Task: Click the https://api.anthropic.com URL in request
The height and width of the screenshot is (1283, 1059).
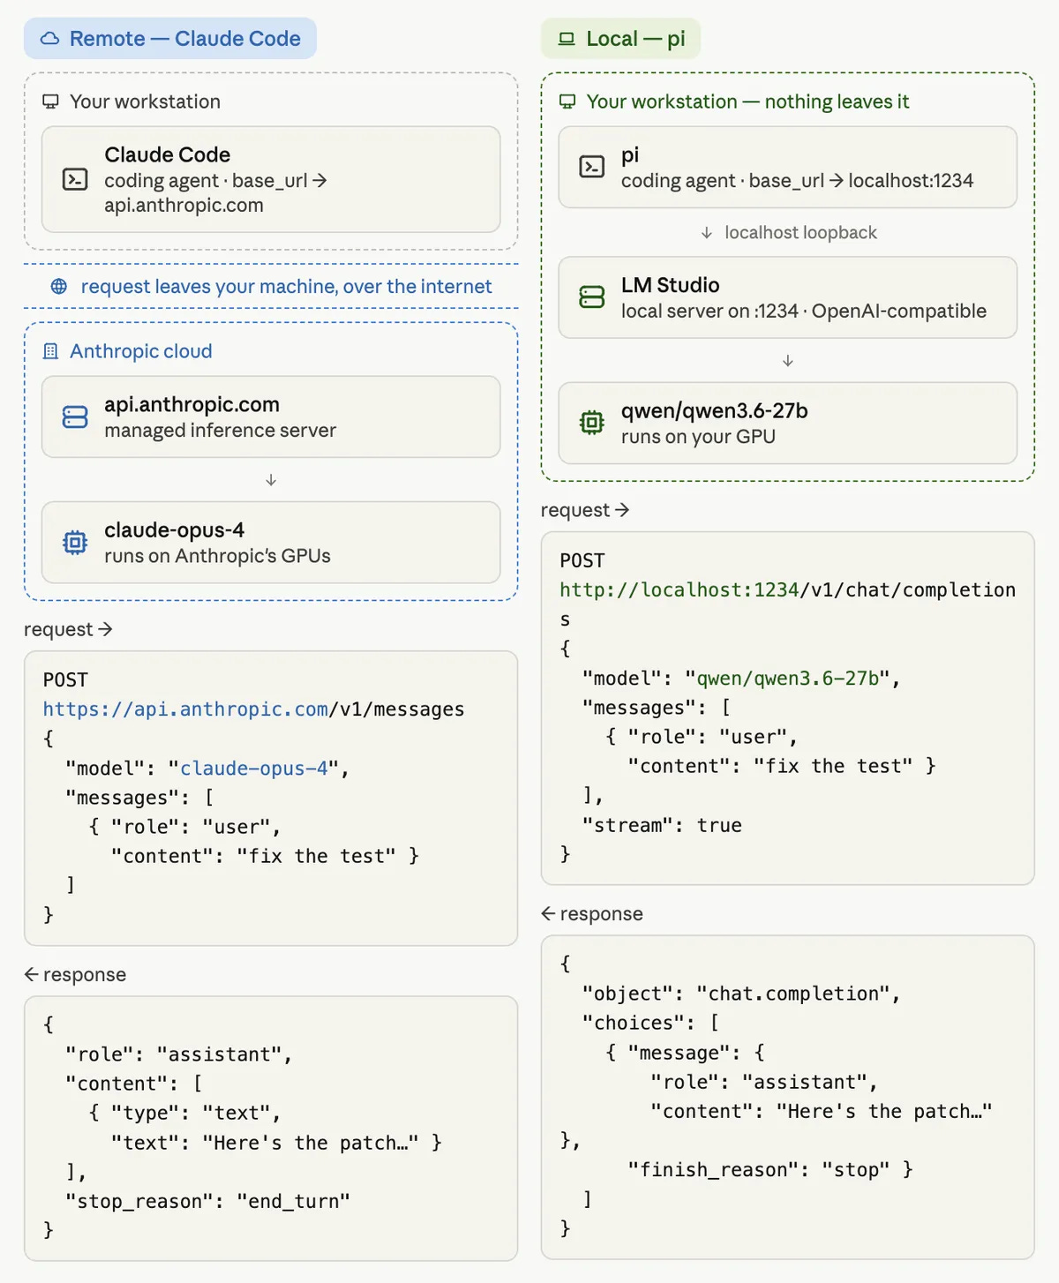Action: [x=185, y=709]
